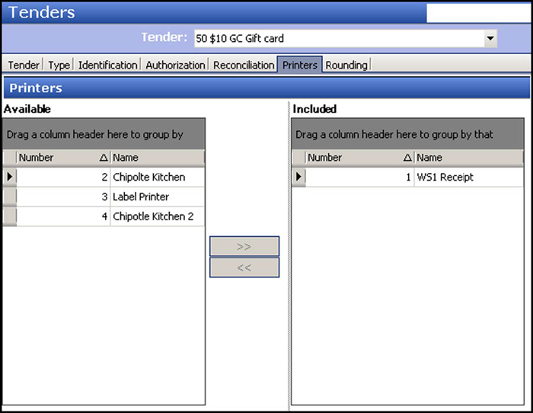Click the sort triangle in Included Number header
Screen dimensions: 533x413
[x=407, y=158]
